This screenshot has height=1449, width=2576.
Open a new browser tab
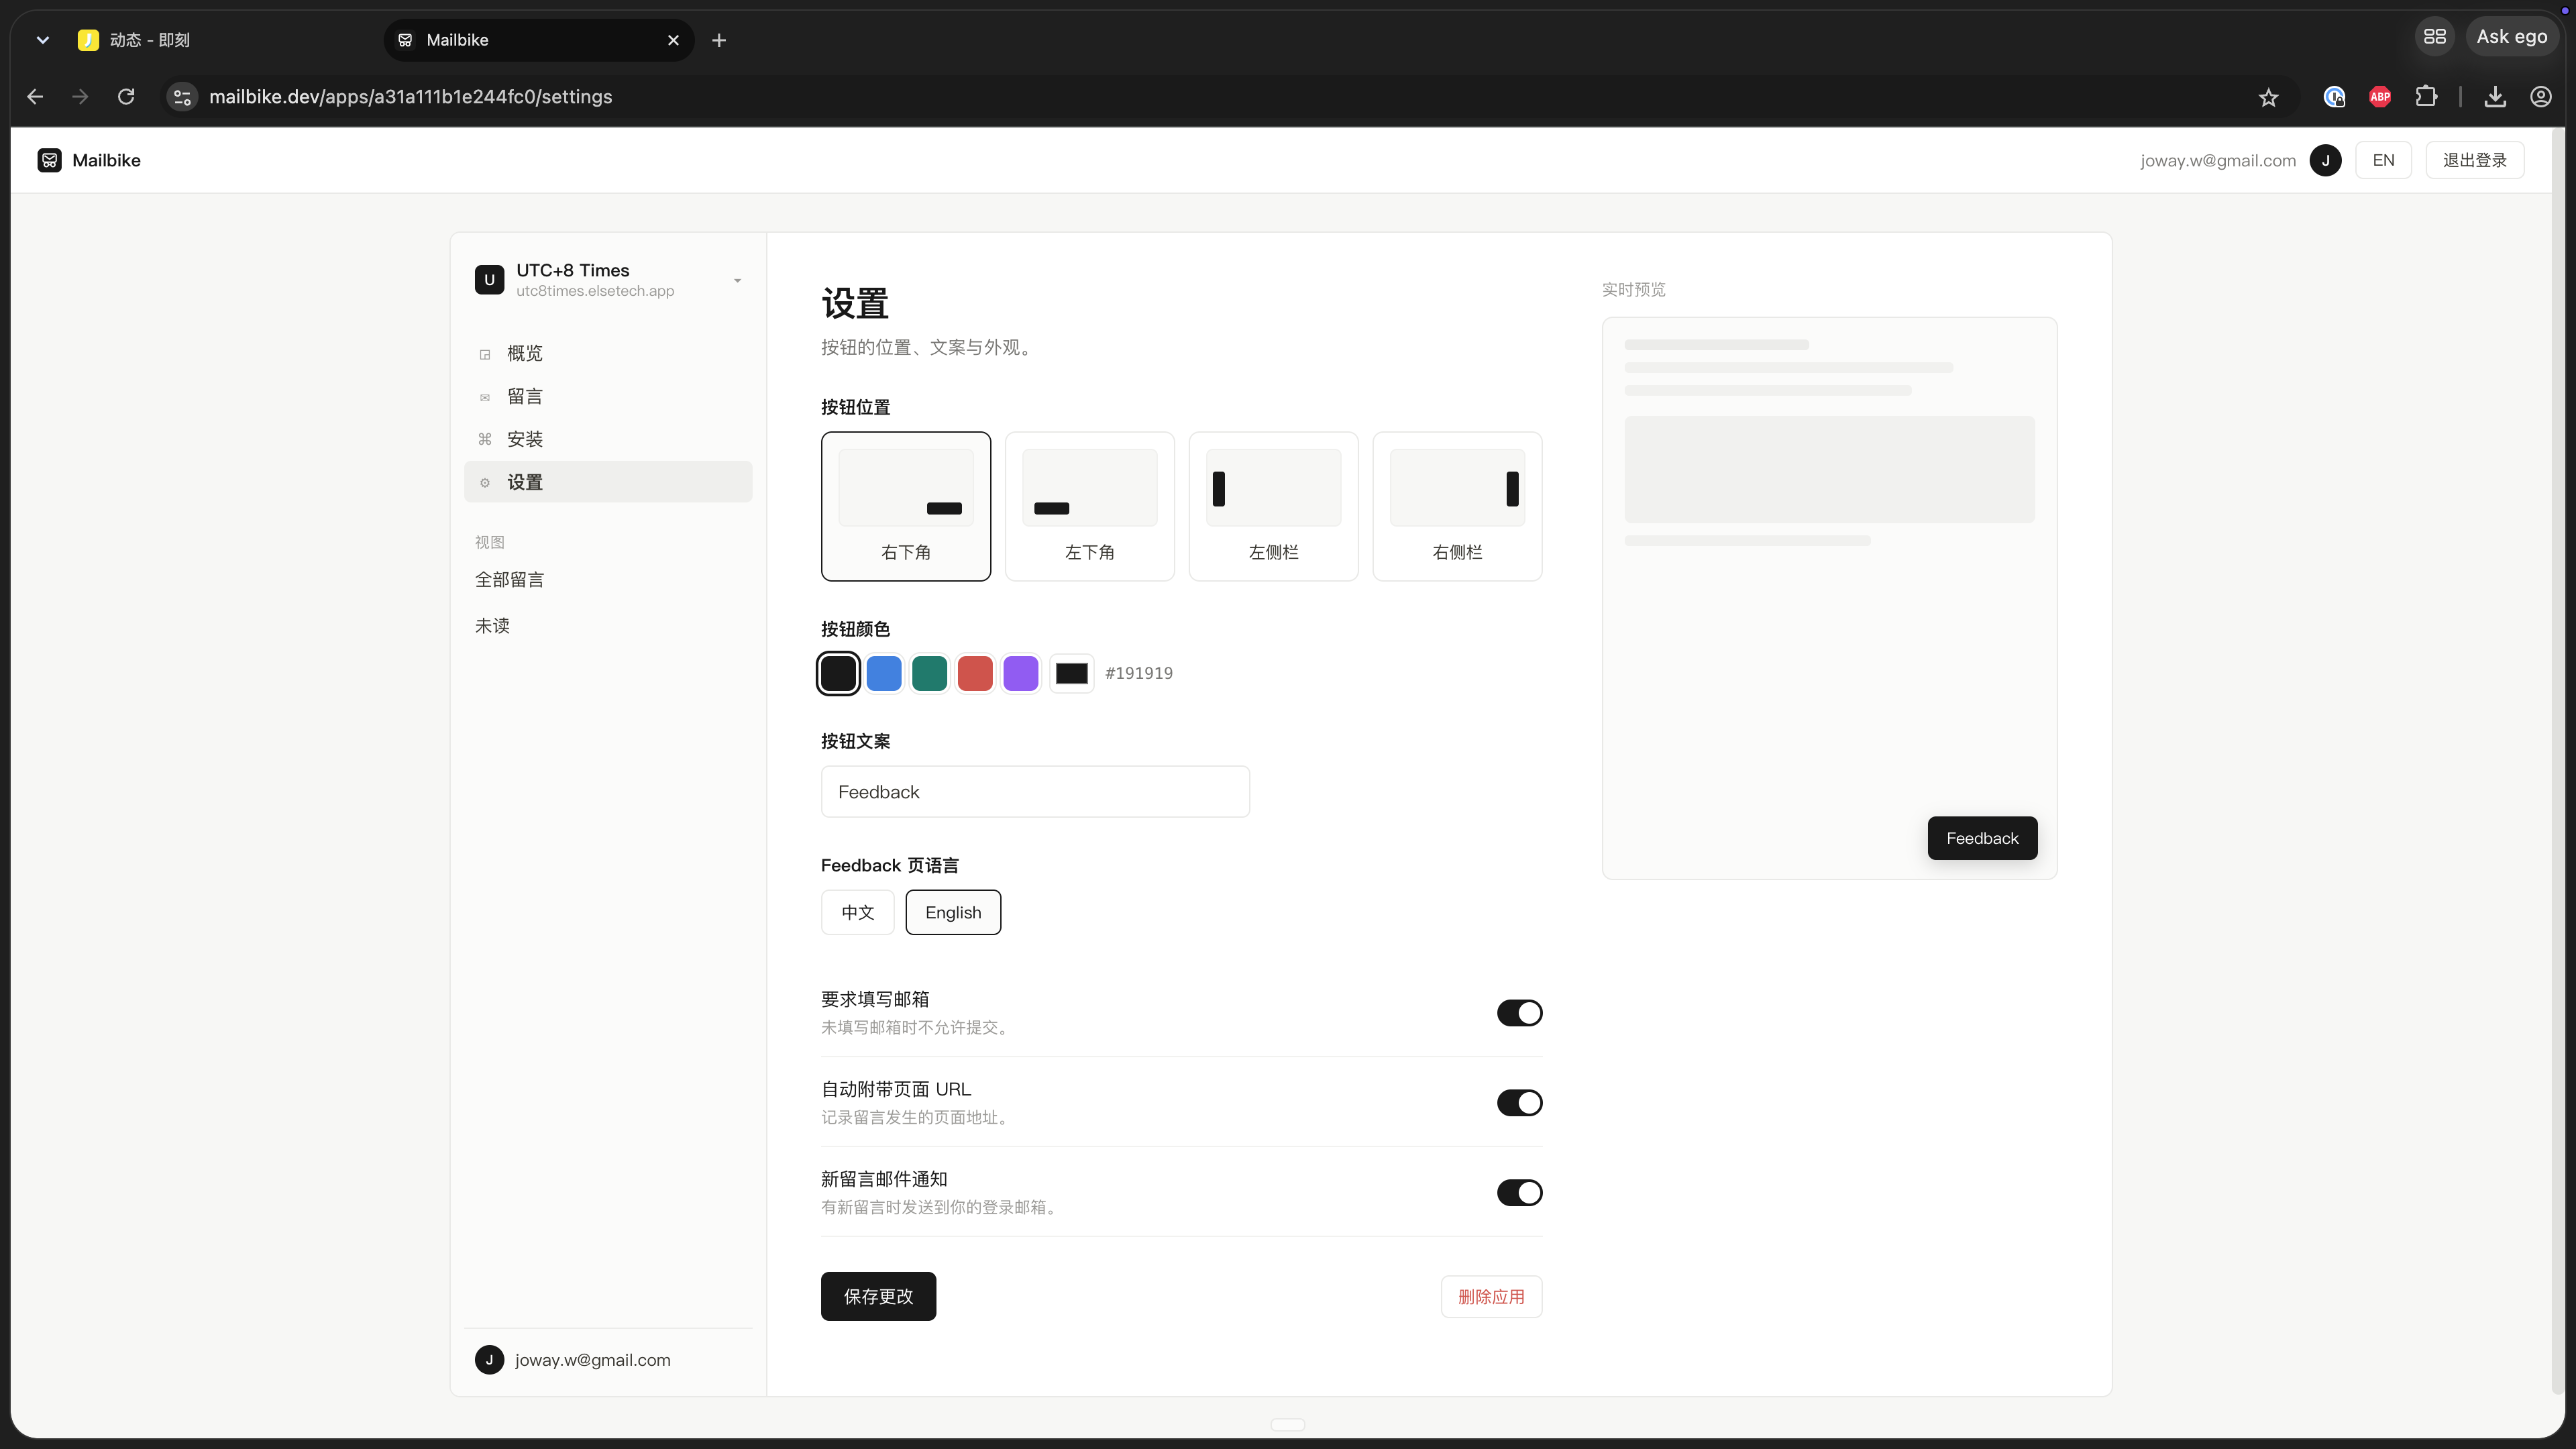coord(719,40)
